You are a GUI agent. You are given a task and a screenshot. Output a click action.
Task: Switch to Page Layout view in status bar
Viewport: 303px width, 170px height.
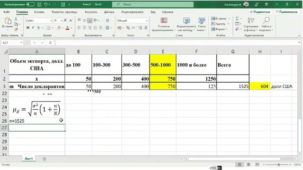pyautogui.click(x=249, y=164)
